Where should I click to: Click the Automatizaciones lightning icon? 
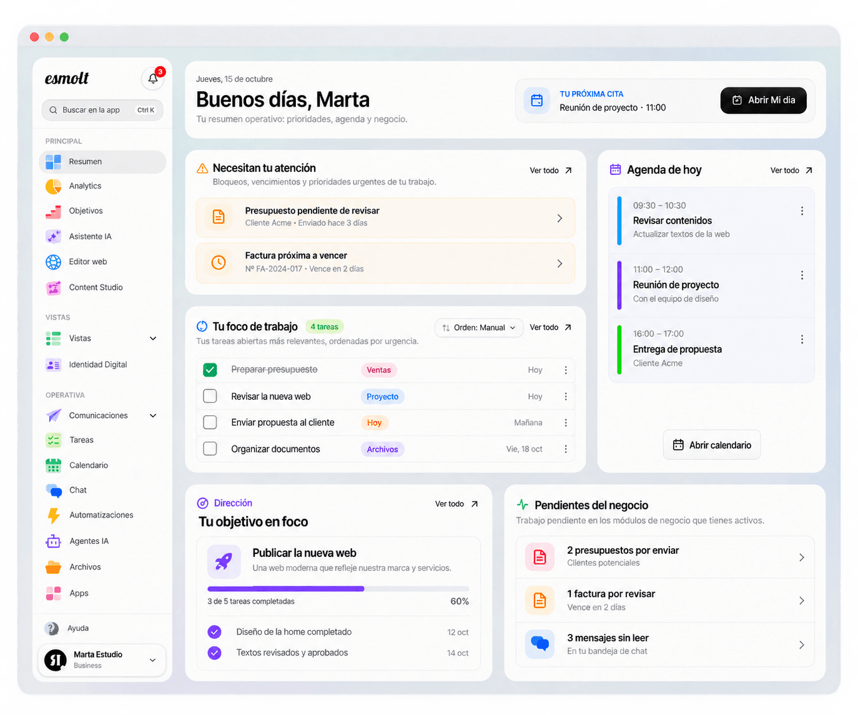(x=54, y=515)
